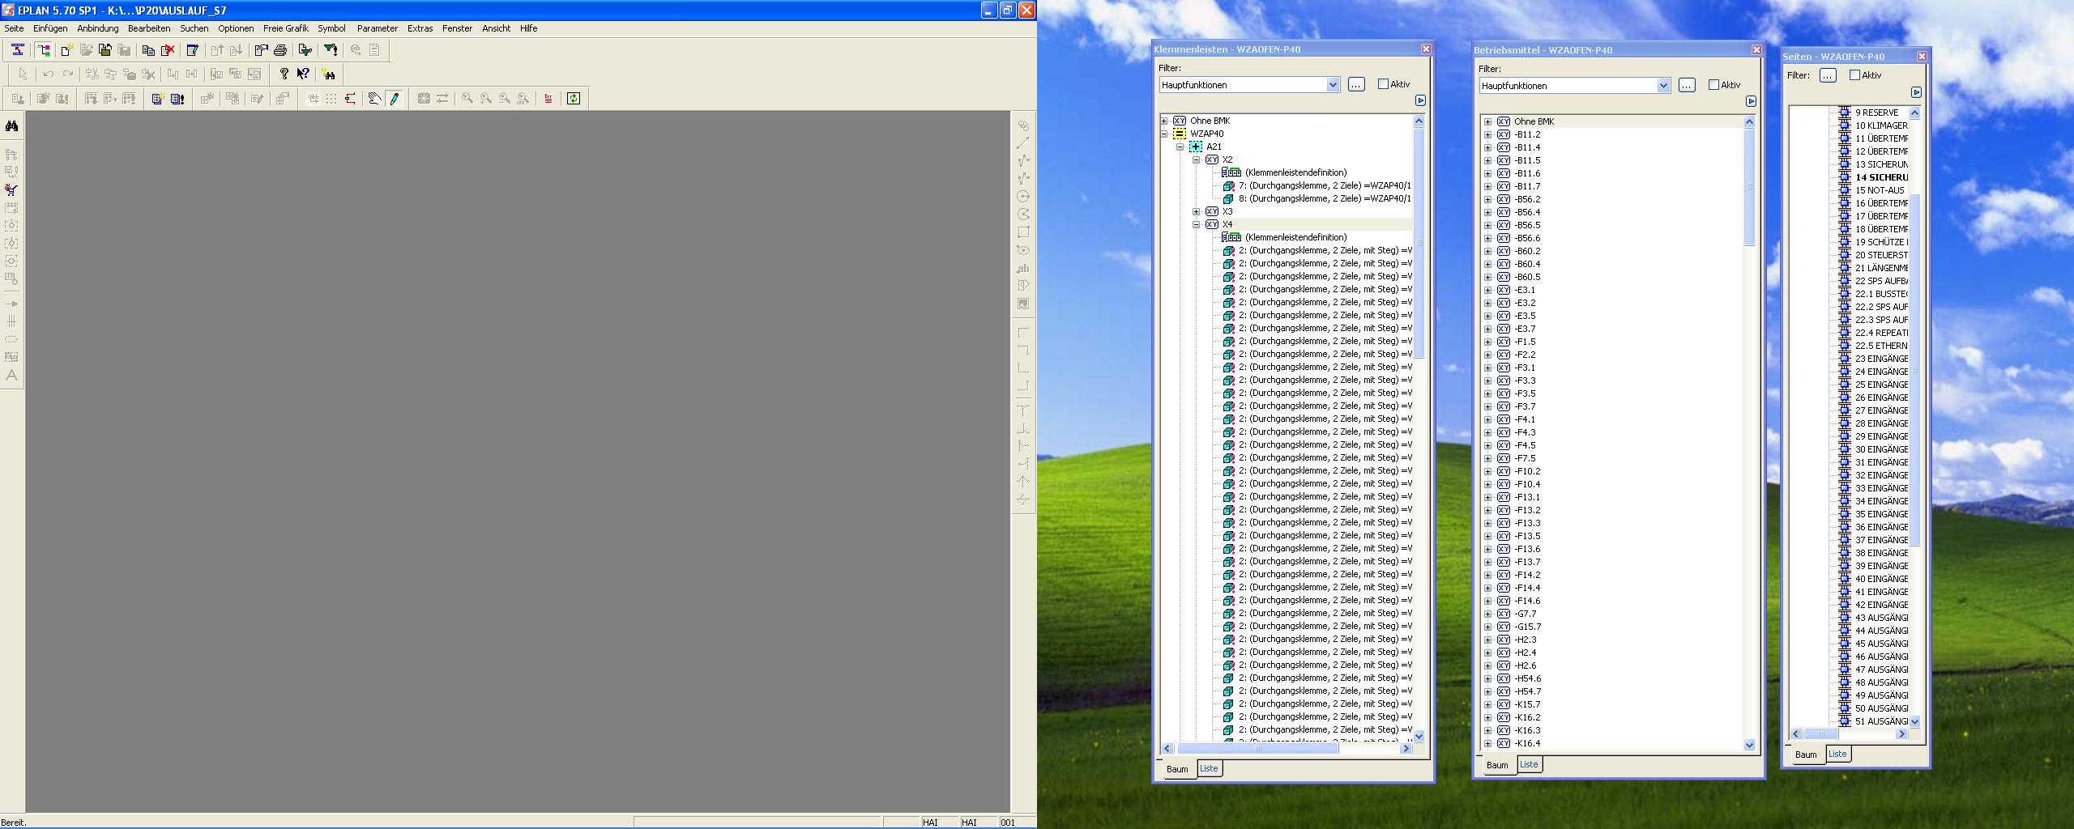Click the play arrow icon in the Seiten panel
The height and width of the screenshot is (829, 2074).
point(1916,92)
